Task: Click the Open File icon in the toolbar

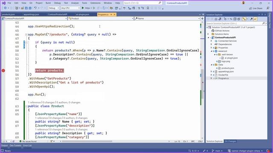Action: pyautogui.click(x=22, y=8)
